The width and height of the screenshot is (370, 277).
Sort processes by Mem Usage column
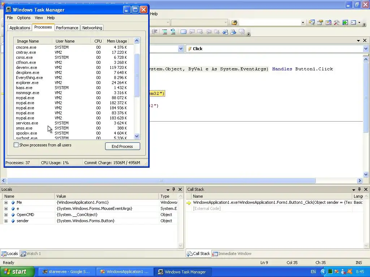tap(117, 41)
